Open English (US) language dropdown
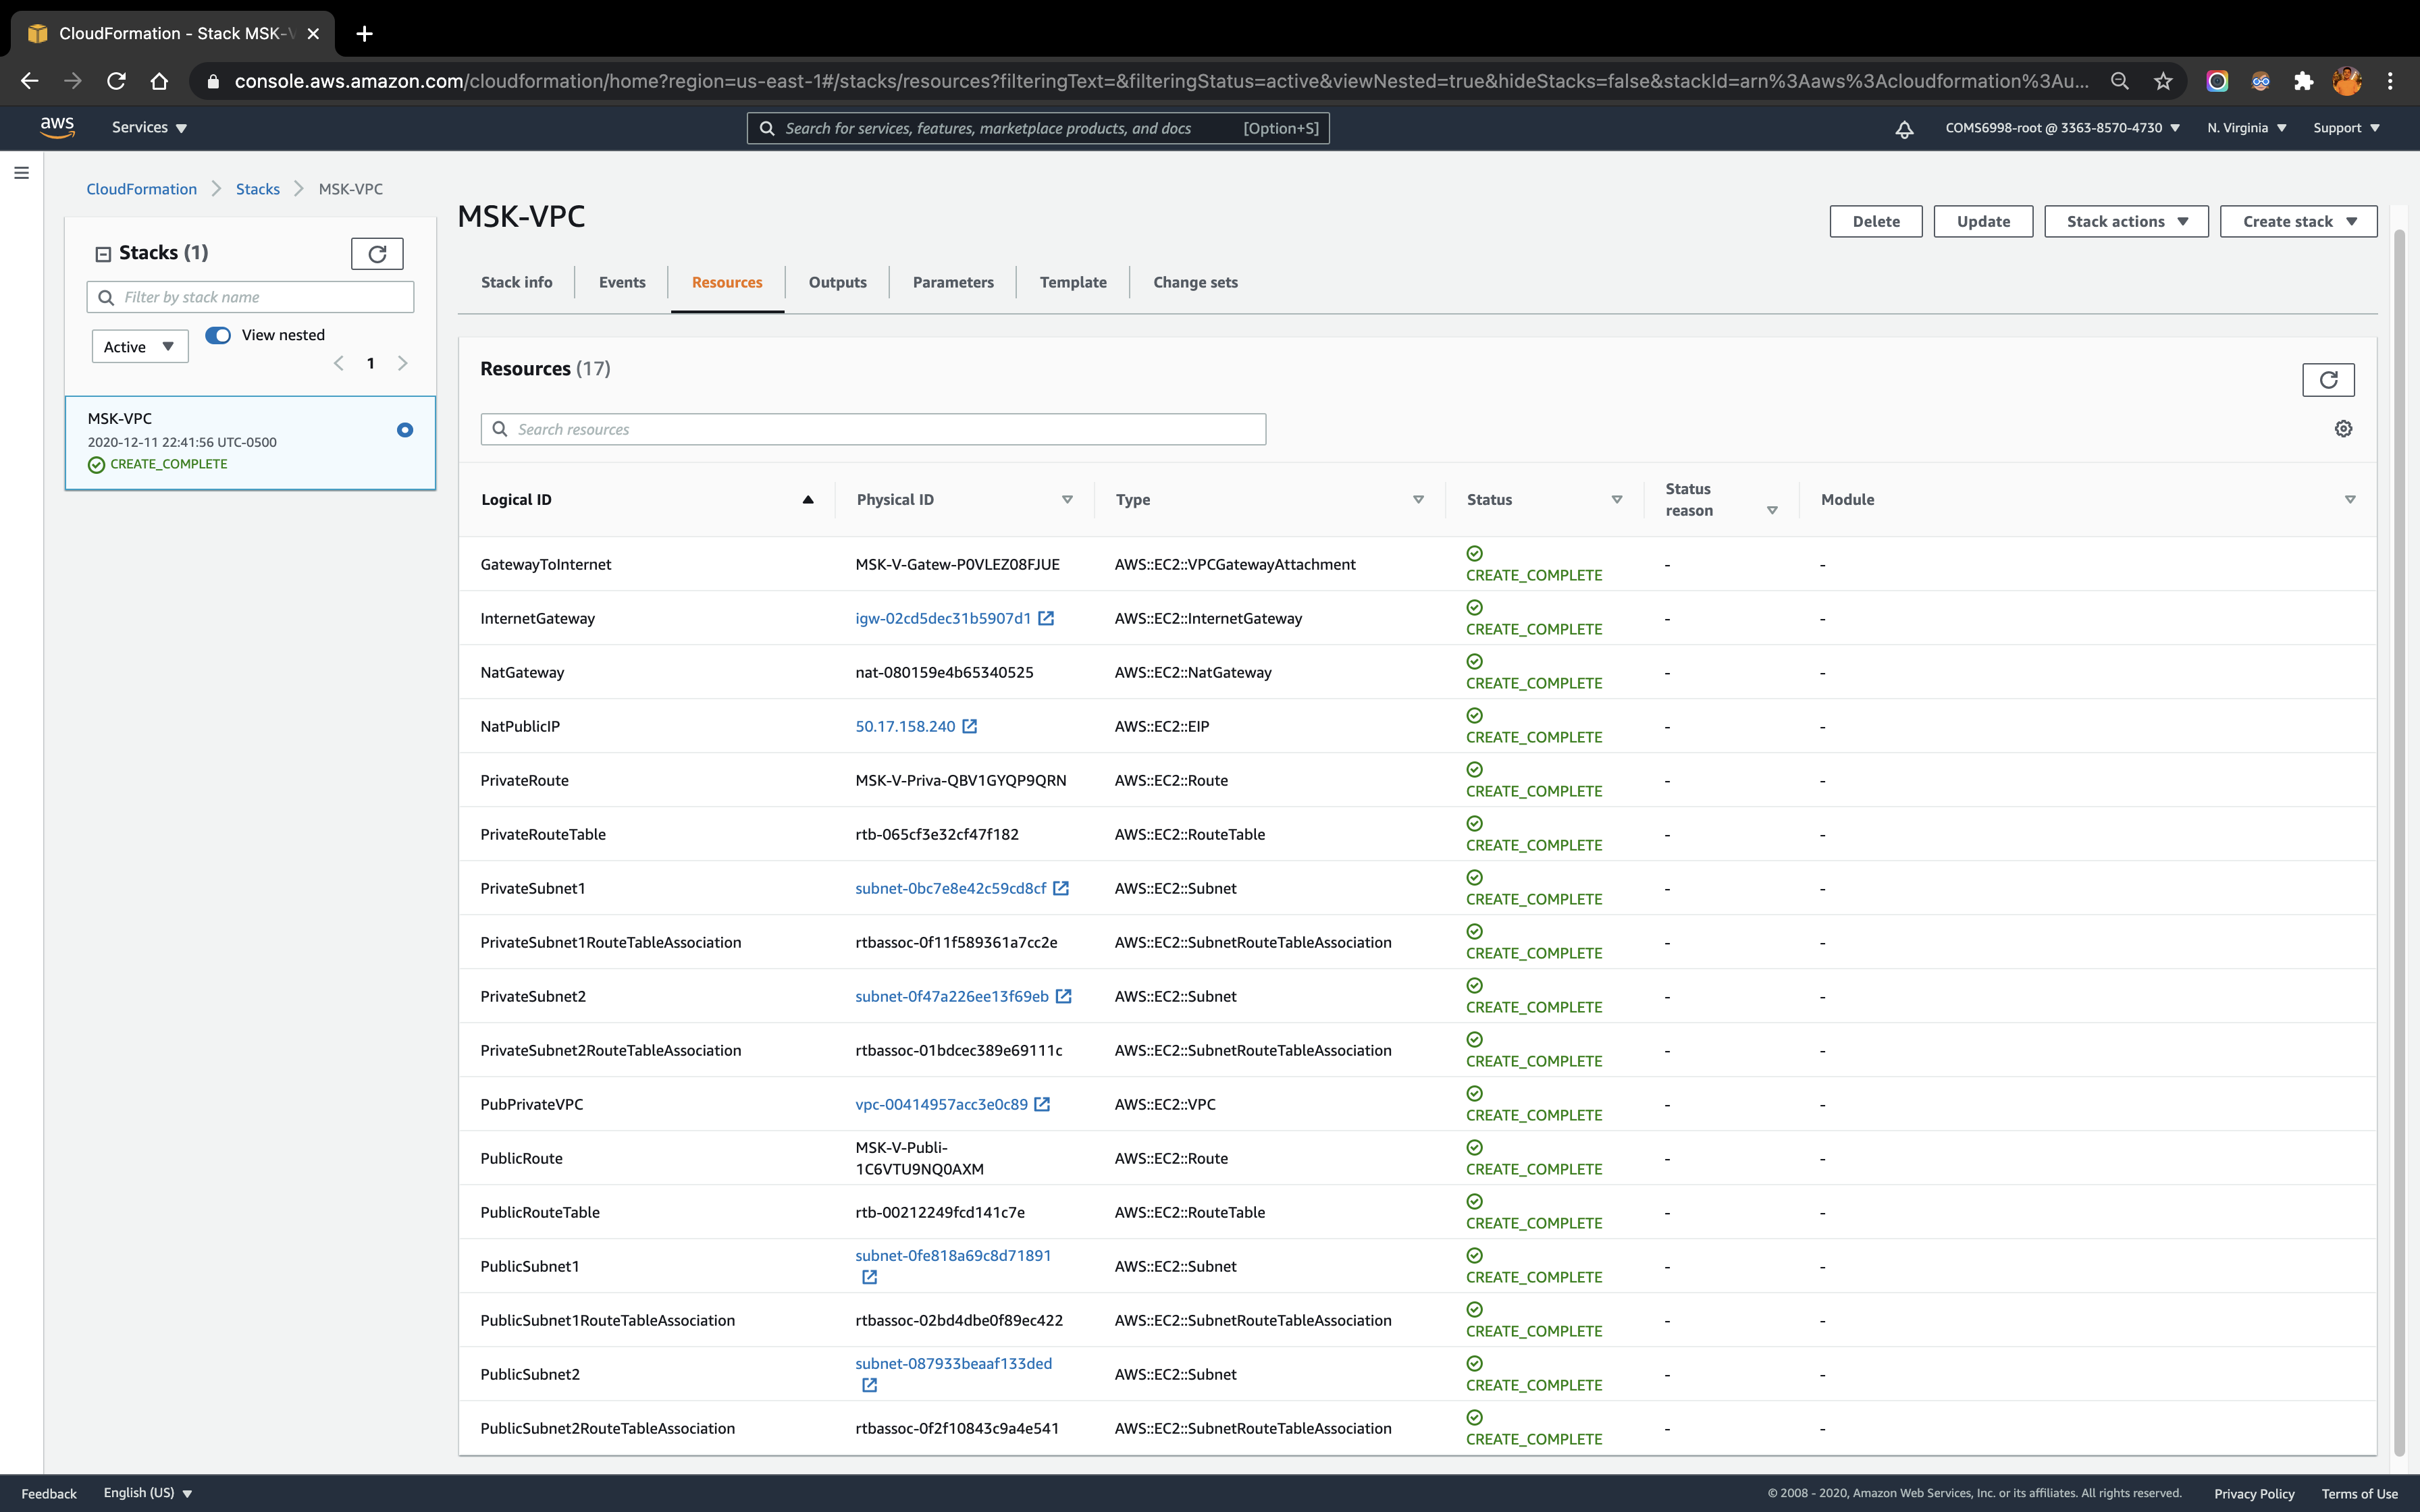Image resolution: width=2420 pixels, height=1512 pixels. tap(148, 1493)
